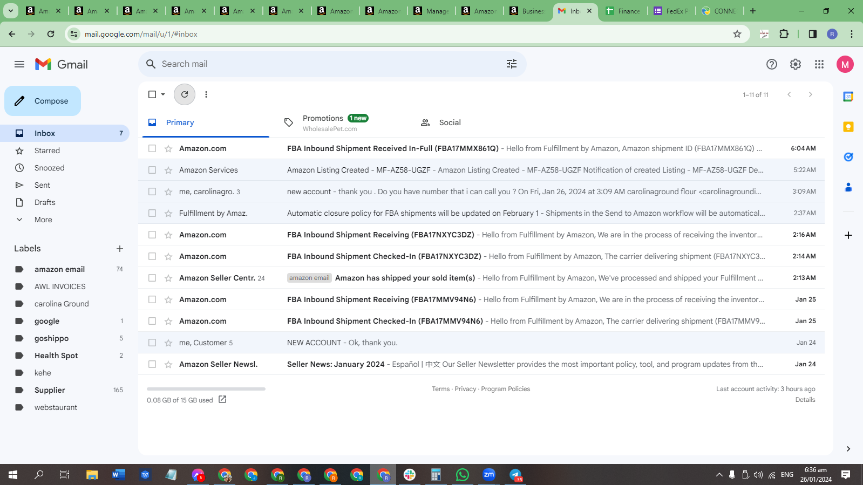Image resolution: width=863 pixels, height=485 pixels.
Task: Check the Amazon Listing Created email checkbox
Action: tap(152, 170)
